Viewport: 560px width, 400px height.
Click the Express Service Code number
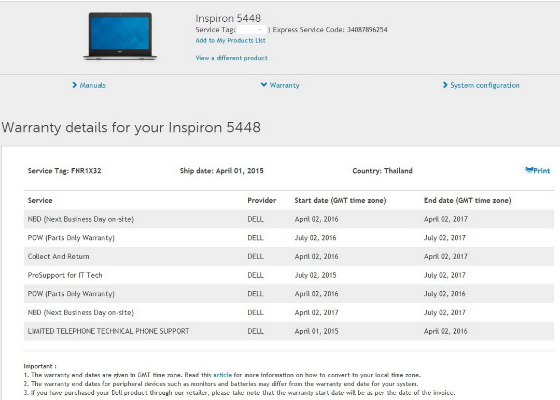coord(367,30)
